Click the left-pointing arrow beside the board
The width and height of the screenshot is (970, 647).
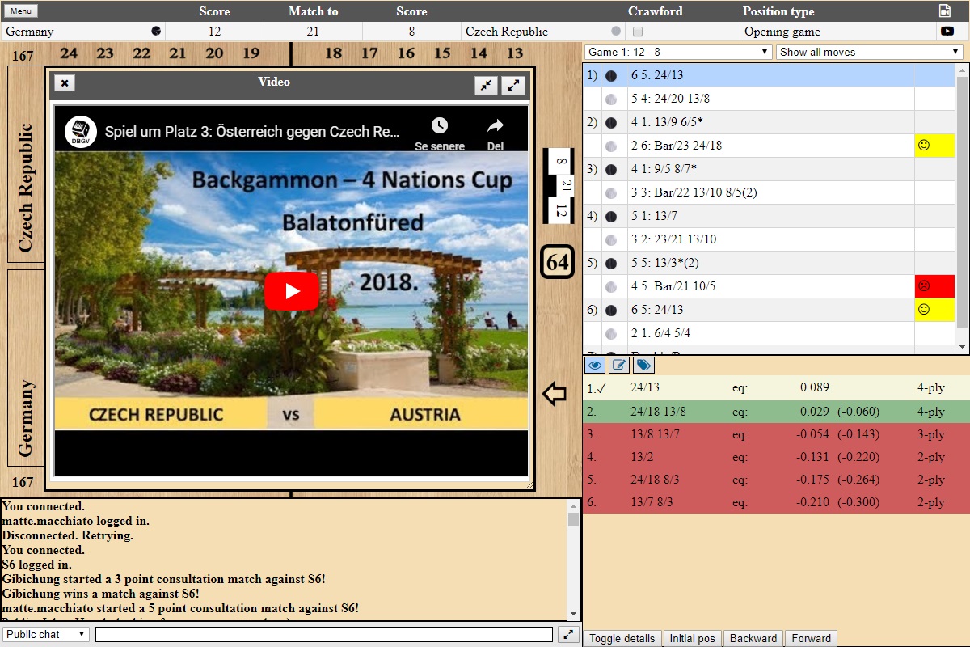coord(555,395)
